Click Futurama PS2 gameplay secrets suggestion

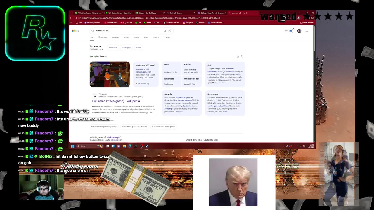[x=104, y=127]
